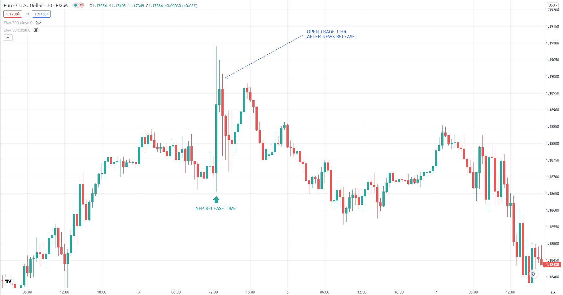This screenshot has height=295, width=563.
Task: Click the current price label 1.18438
Action: coord(552,265)
